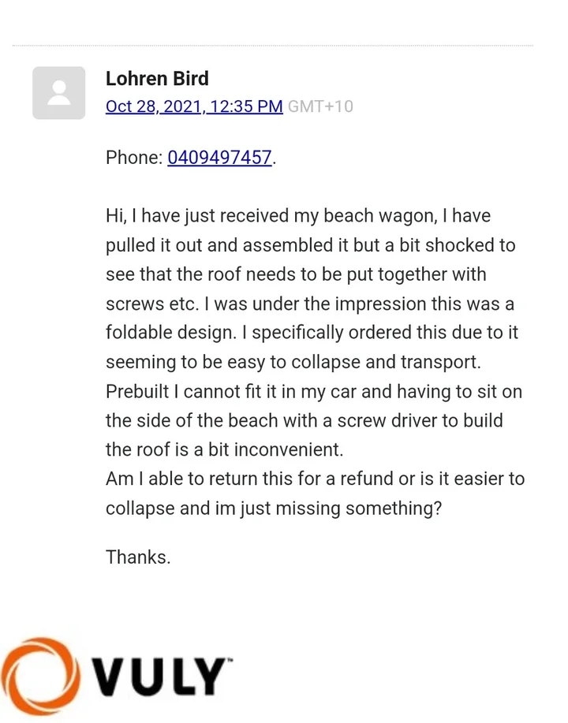Click the opening "Hi" of the message
This screenshot has height=723, width=568.
point(114,216)
